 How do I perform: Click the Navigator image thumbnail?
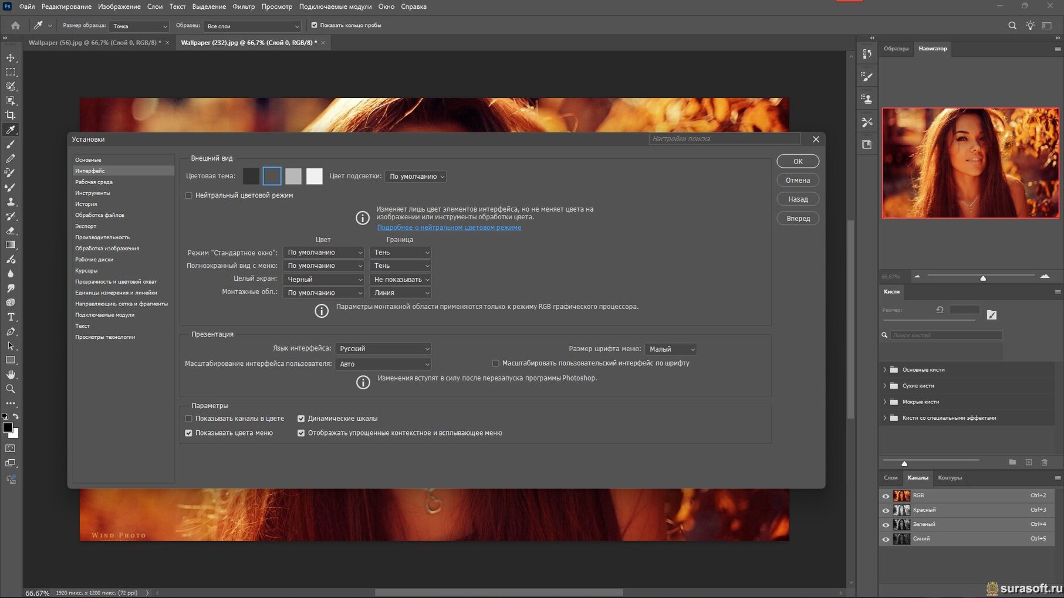click(x=971, y=163)
